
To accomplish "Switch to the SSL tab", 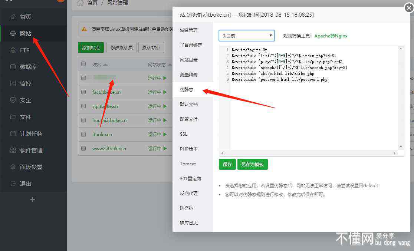I will 184,134.
